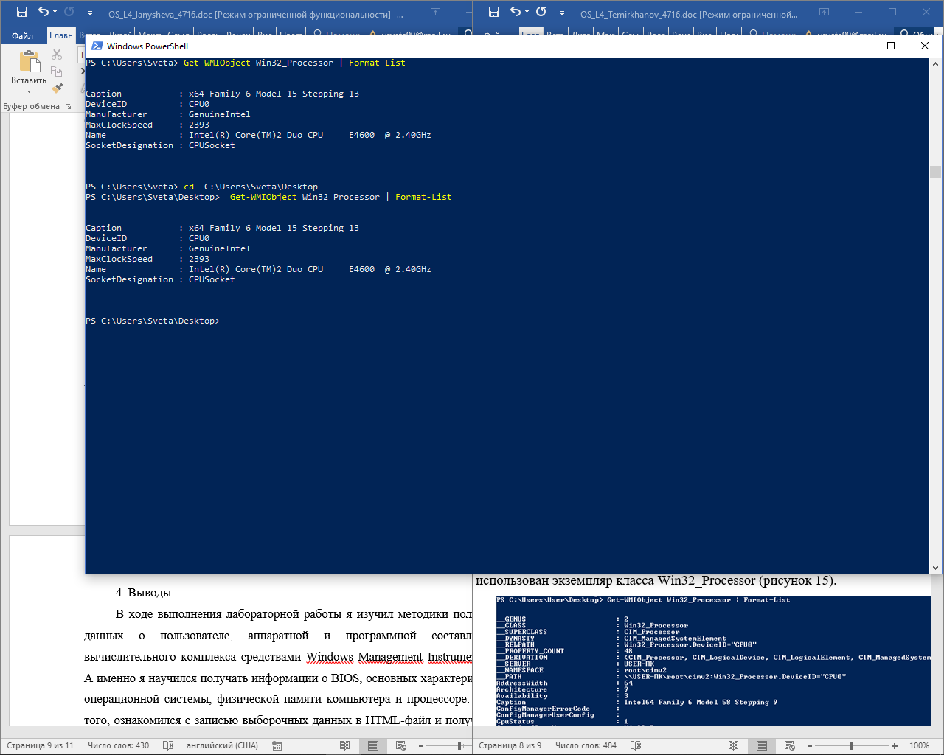Click 'Число слов: 484' word count

586,745
